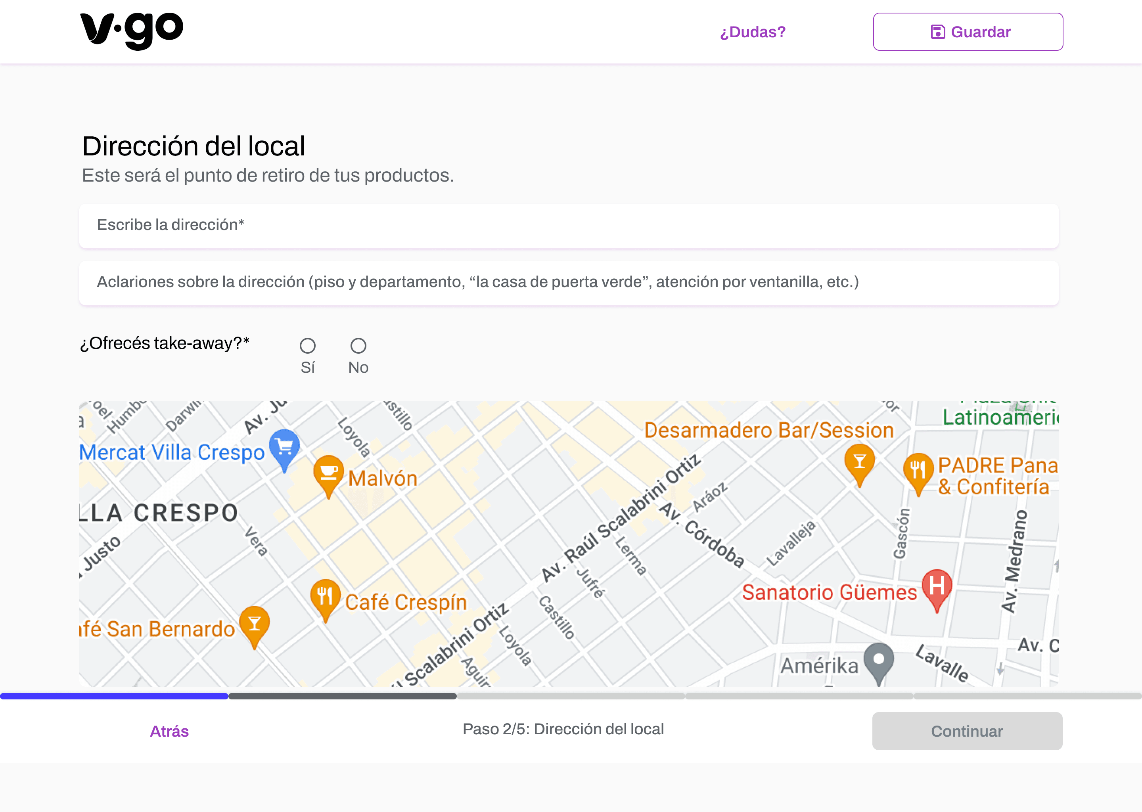Click the Lavalleja street label
This screenshot has width=1142, height=812.
point(791,544)
